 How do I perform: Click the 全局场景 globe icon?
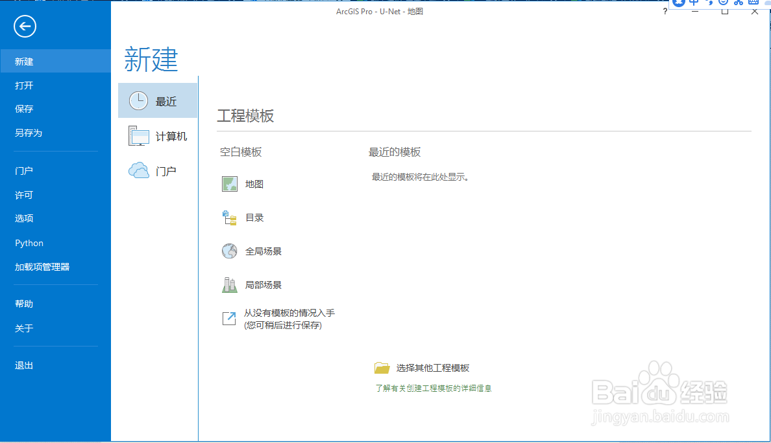230,251
